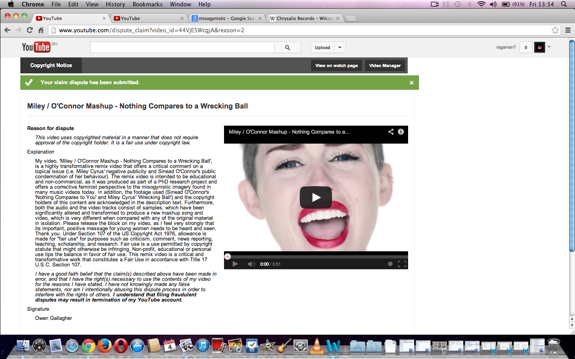Share the video using the share icon
The height and width of the screenshot is (359, 575).
(391, 132)
